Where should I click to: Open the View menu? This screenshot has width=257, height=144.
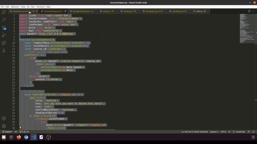coord(23,7)
